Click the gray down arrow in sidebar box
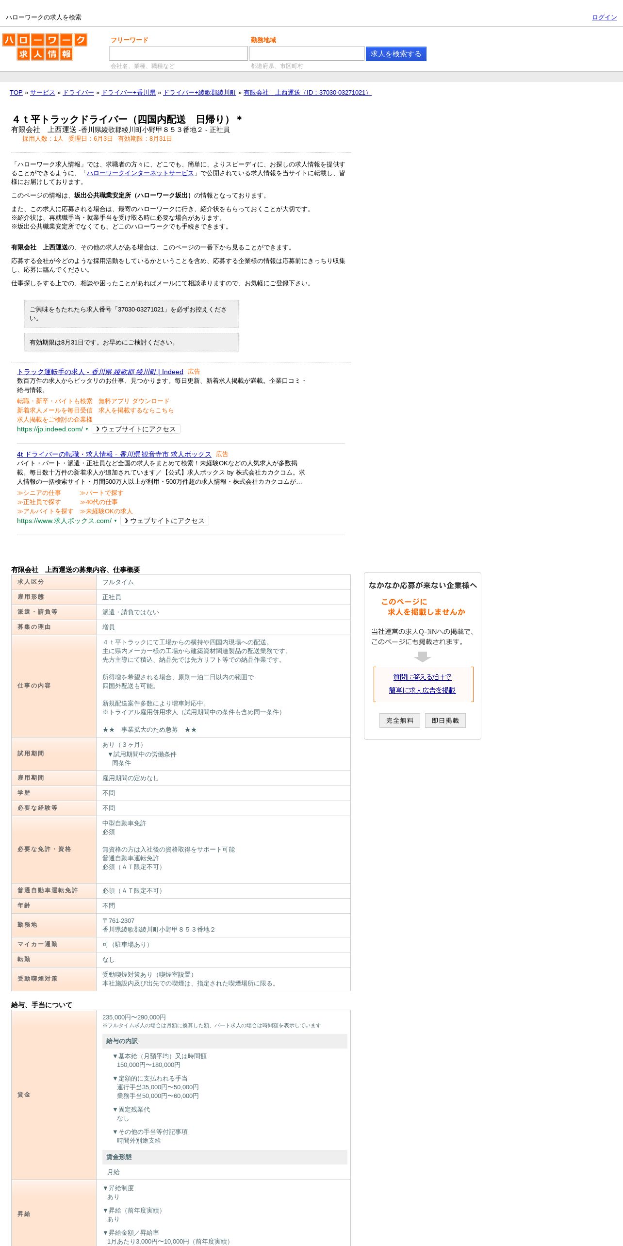Image resolution: width=623 pixels, height=1246 pixels. tap(423, 656)
